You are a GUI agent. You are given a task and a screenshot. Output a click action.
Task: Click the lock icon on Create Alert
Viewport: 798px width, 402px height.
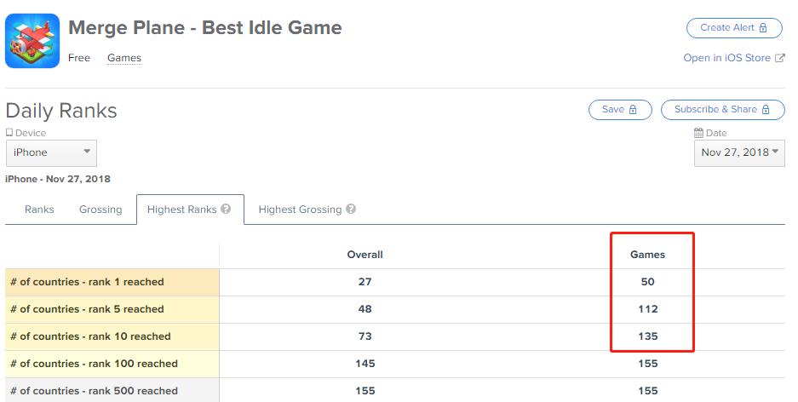tap(764, 28)
